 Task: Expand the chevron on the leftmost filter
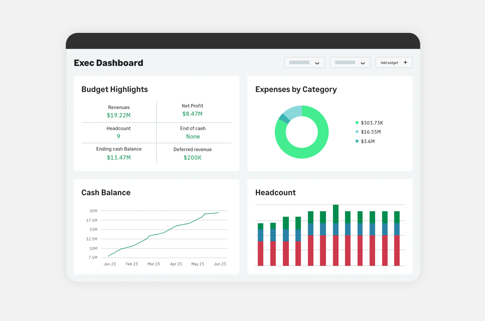pyautogui.click(x=317, y=62)
